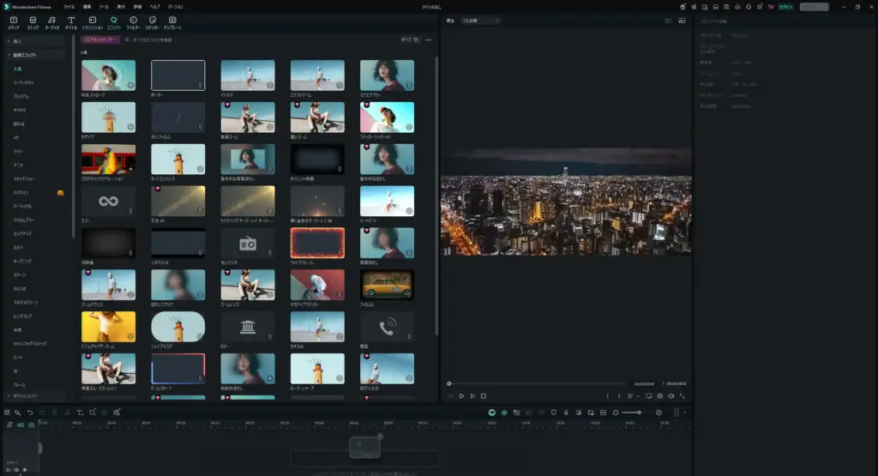The width and height of the screenshot is (878, 476).
Task: Click the snapshot camera icon under preview
Action: point(660,396)
